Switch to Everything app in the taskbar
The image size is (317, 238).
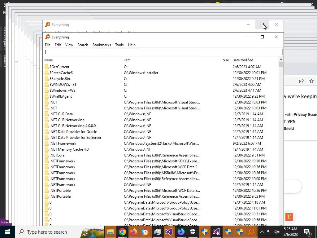[251, 232]
